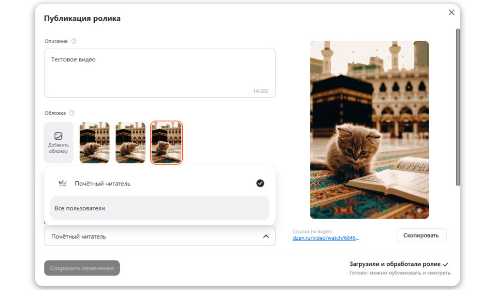The width and height of the screenshot is (495, 290).
Task: Click the Ссылка на видео label
Action: click(312, 232)
